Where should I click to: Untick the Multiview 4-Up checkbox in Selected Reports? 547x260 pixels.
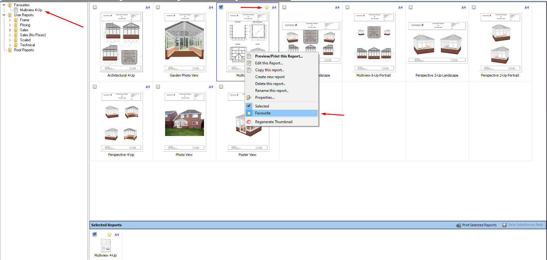pos(95,234)
